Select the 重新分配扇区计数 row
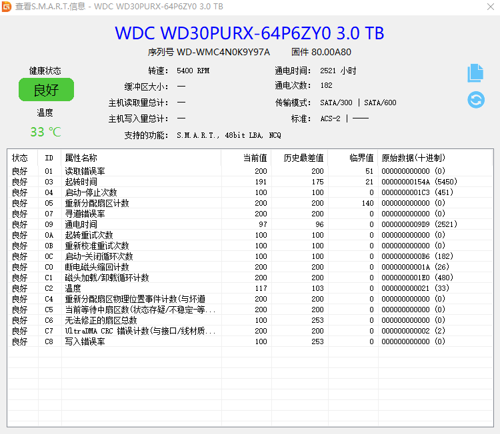The image size is (500, 434). pos(97,203)
